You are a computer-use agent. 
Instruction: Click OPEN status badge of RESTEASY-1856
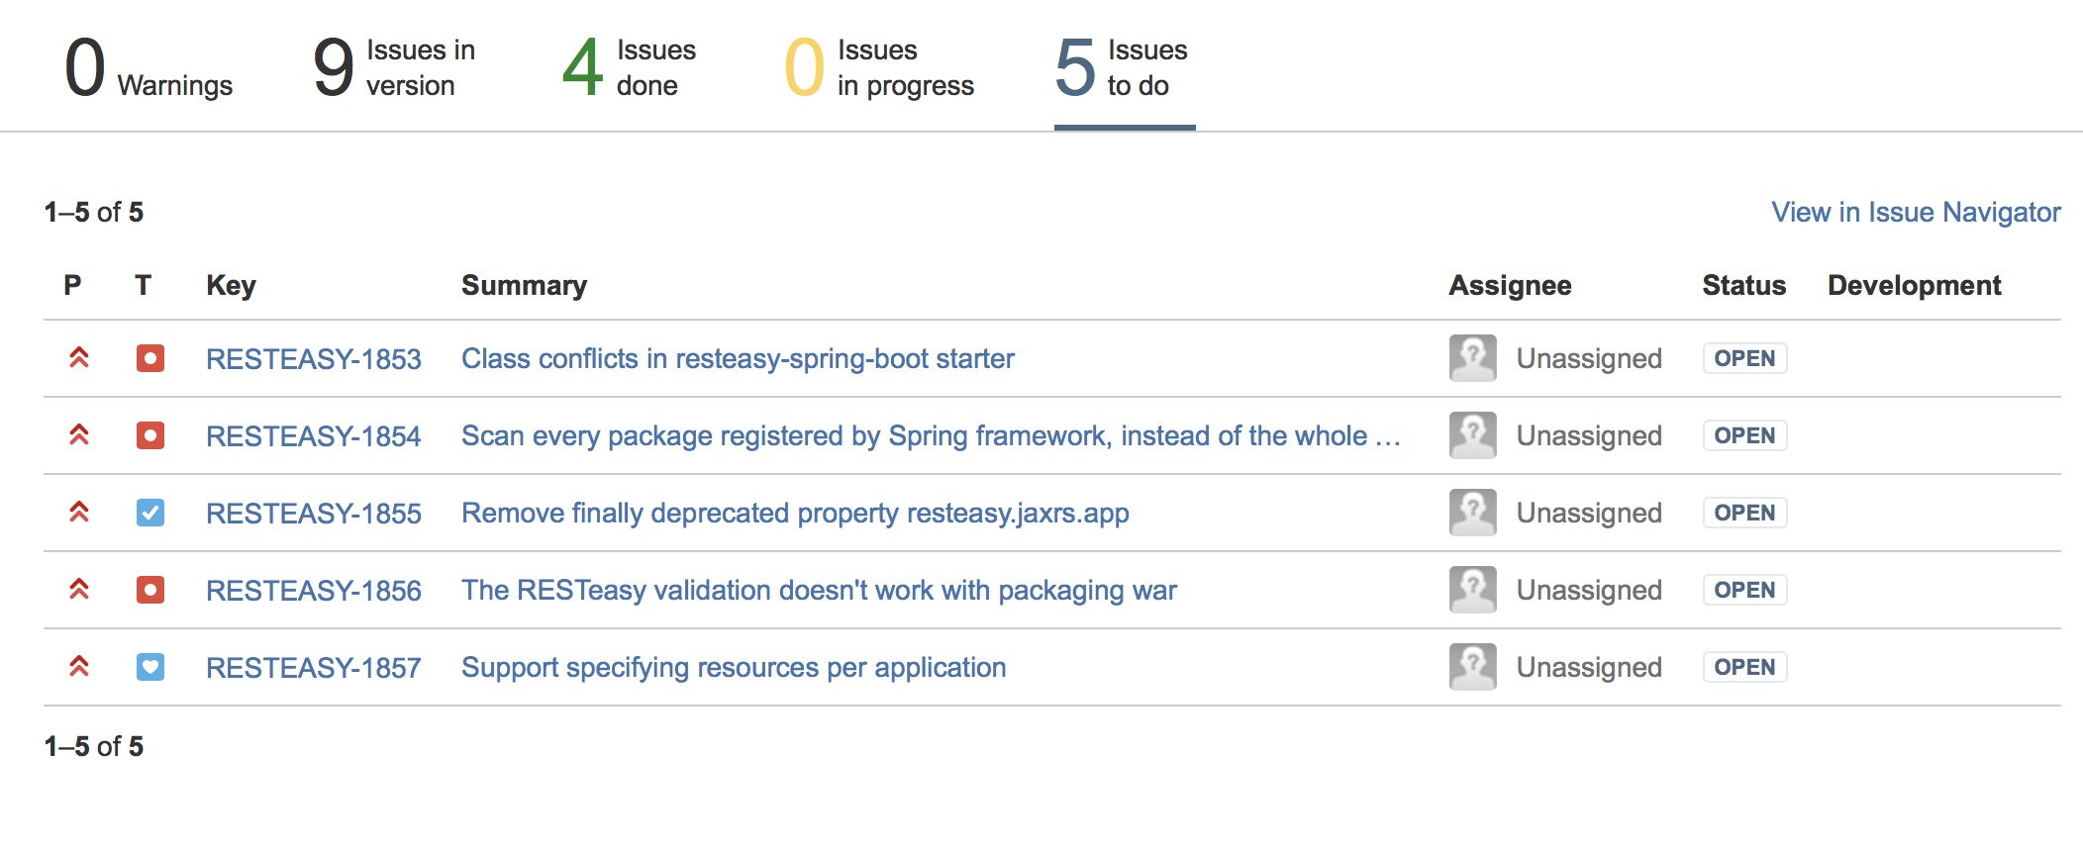tap(1744, 590)
